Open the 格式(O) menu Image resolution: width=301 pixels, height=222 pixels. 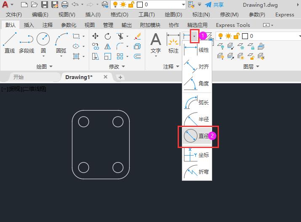coord(119,15)
